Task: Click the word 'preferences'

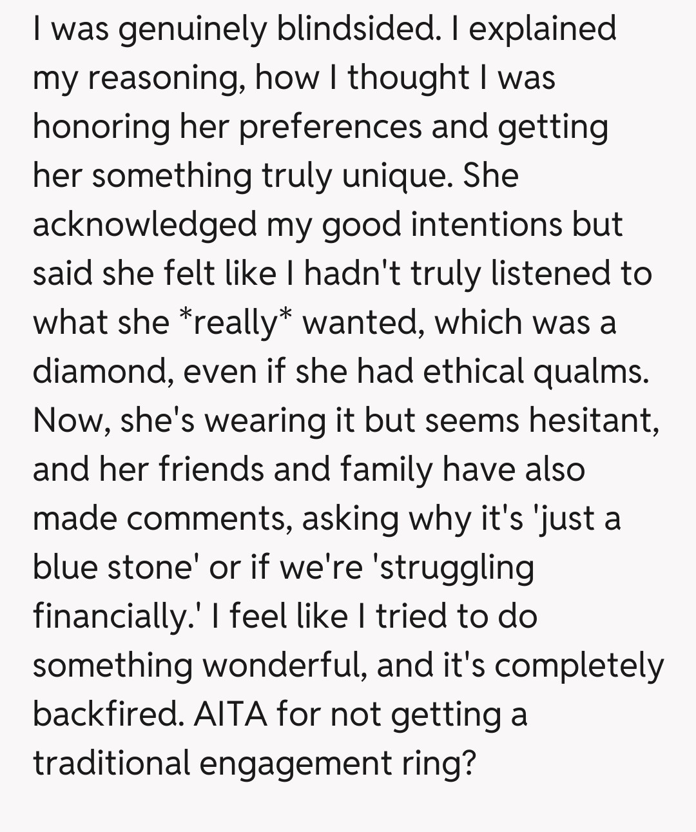Action: coord(331,127)
